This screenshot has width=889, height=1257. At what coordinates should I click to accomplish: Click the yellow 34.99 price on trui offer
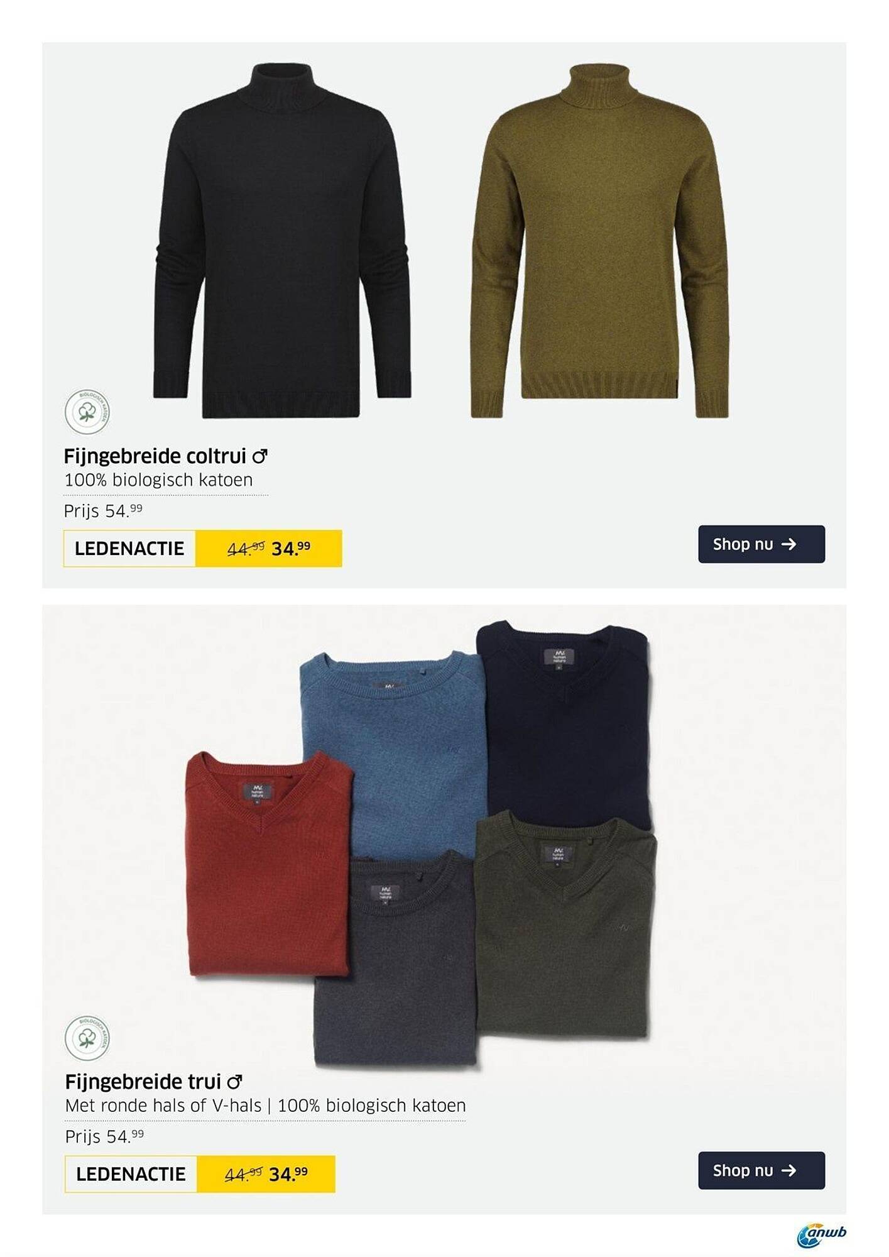click(x=288, y=1174)
